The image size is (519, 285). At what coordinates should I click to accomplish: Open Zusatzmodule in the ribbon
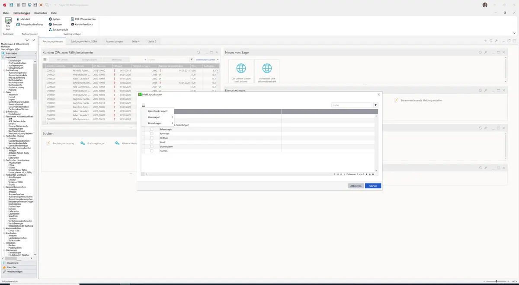click(x=58, y=30)
